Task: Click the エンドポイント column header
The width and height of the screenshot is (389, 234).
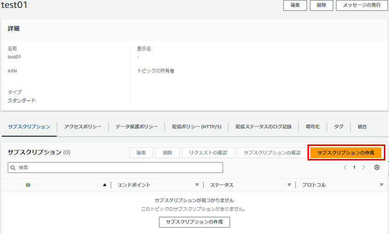Action: tap(134, 185)
